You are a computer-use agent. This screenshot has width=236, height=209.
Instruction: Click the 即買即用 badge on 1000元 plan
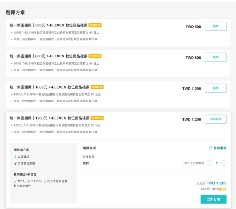[x=97, y=87]
